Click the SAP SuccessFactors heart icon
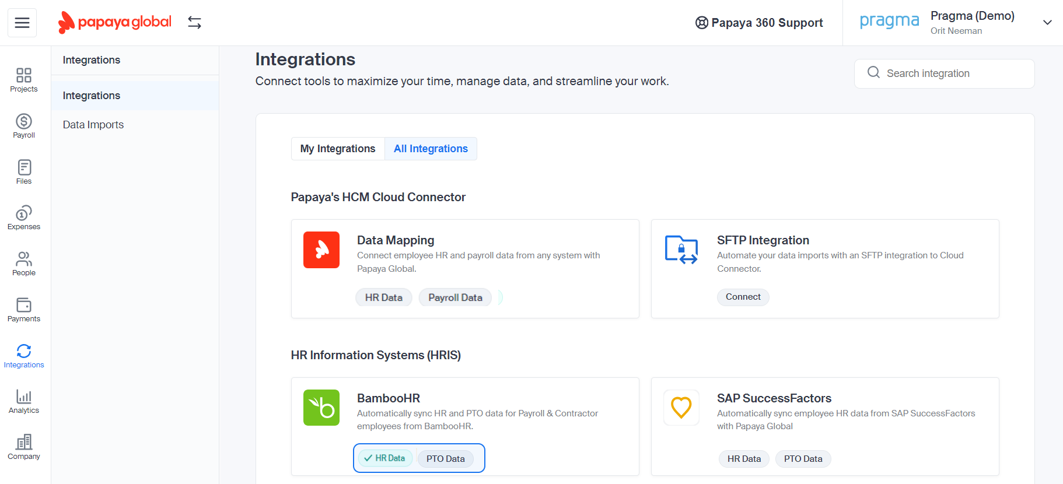1063x484 pixels. [x=681, y=408]
